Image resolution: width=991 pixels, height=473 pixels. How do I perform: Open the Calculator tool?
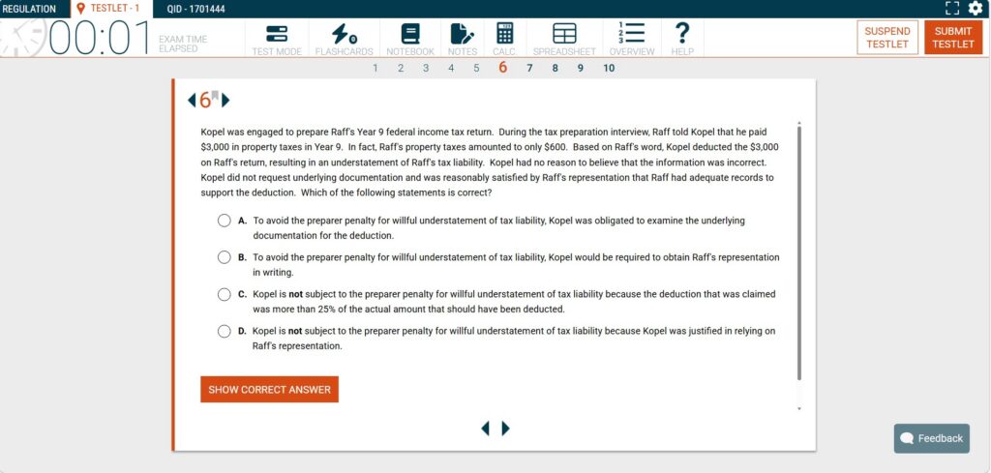click(x=505, y=39)
